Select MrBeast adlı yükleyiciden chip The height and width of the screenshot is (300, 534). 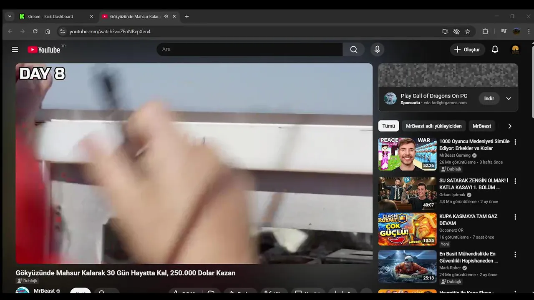click(x=433, y=126)
